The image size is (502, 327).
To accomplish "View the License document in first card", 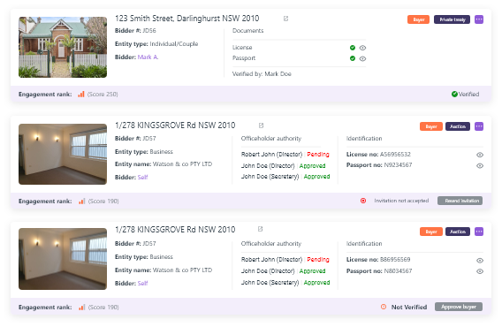I will 362,48.
